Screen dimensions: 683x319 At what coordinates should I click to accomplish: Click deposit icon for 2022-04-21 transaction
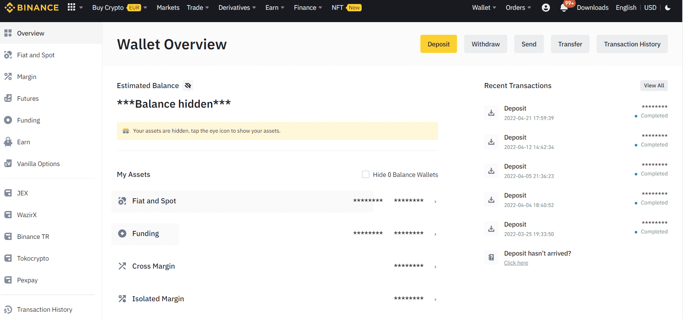click(491, 113)
